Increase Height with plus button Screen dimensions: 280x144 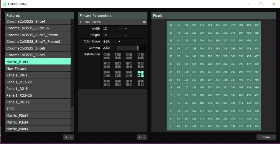click(126, 35)
